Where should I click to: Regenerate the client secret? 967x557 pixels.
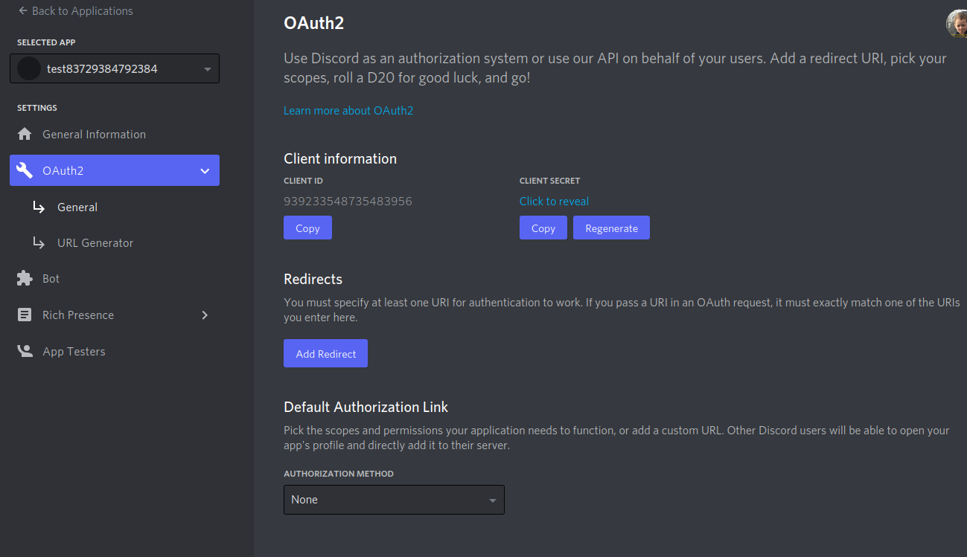tap(611, 228)
